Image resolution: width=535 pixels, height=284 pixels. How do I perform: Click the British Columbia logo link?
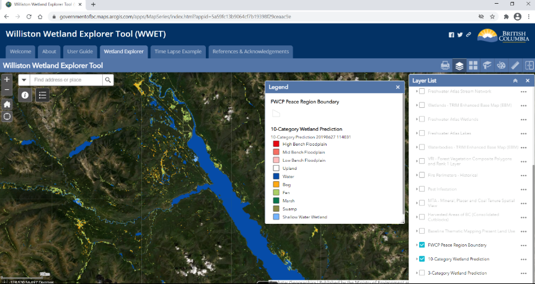point(503,35)
